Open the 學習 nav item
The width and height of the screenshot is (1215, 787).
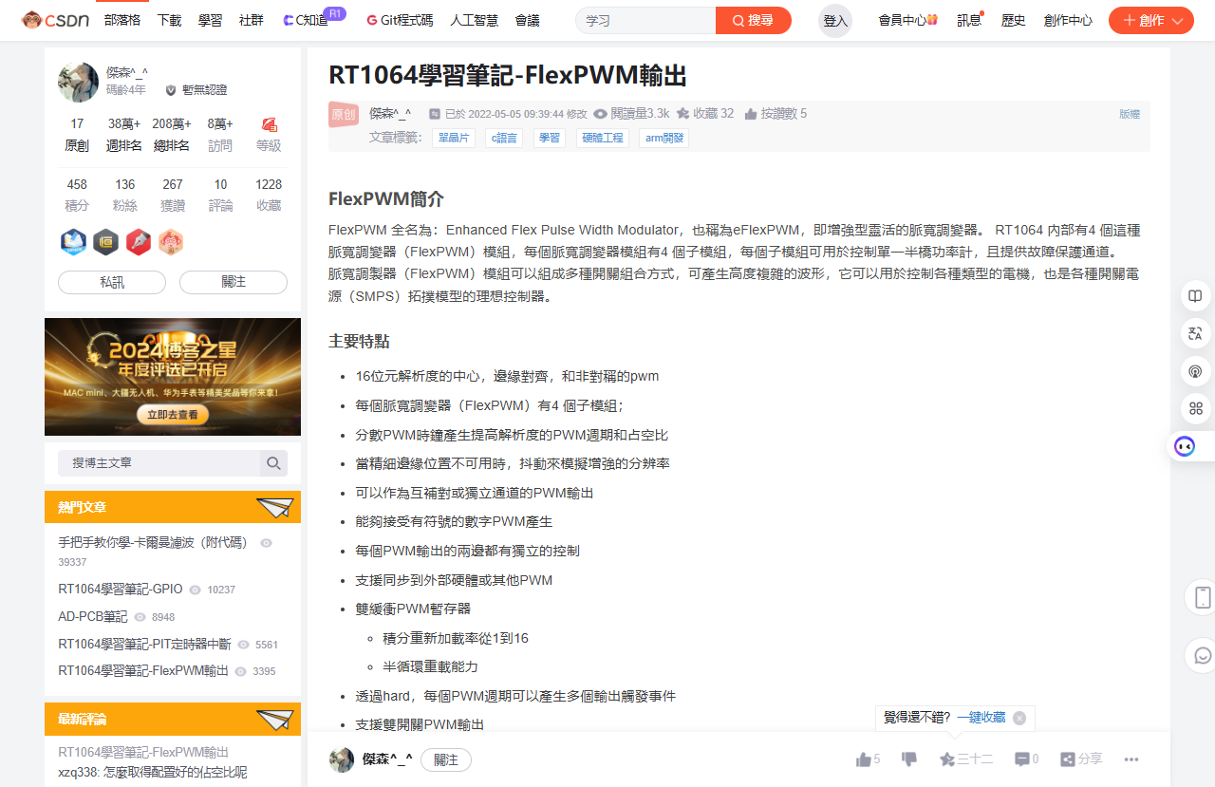(210, 20)
